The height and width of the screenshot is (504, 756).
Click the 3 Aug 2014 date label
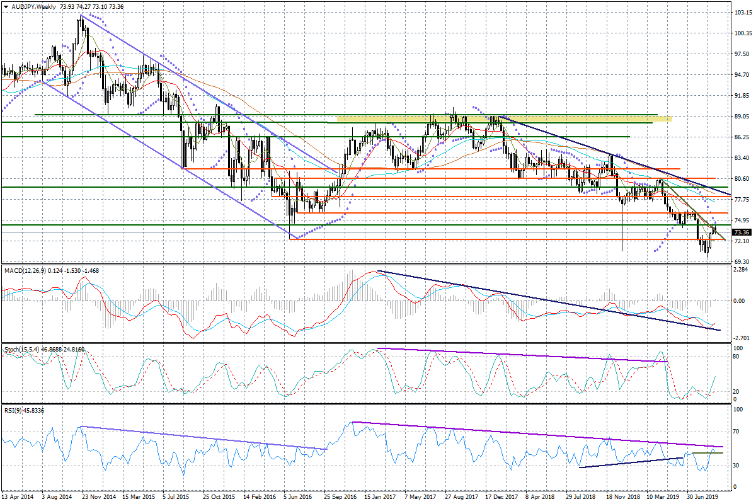pos(56,496)
